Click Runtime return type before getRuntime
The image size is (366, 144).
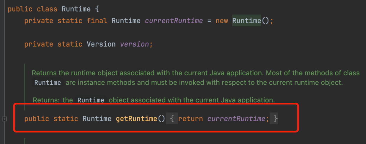point(97,119)
